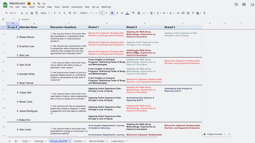Open the text color picker
Viewport: 255px width, 143px height.
[x=127, y=13]
